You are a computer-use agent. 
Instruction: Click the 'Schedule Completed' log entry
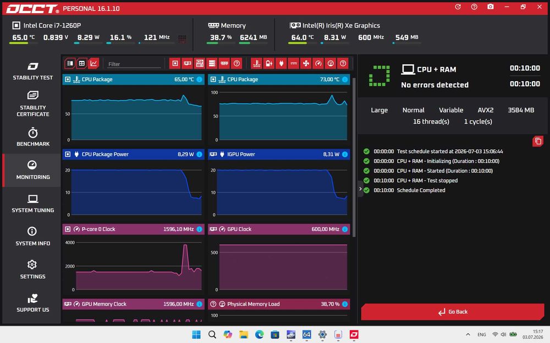pos(421,190)
